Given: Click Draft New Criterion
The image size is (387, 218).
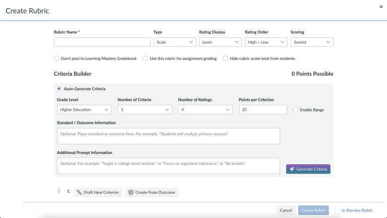Looking at the screenshot, I should 97,192.
